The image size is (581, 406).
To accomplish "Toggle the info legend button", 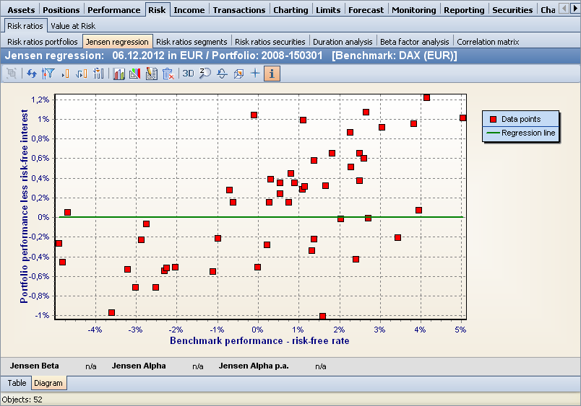I will [272, 73].
